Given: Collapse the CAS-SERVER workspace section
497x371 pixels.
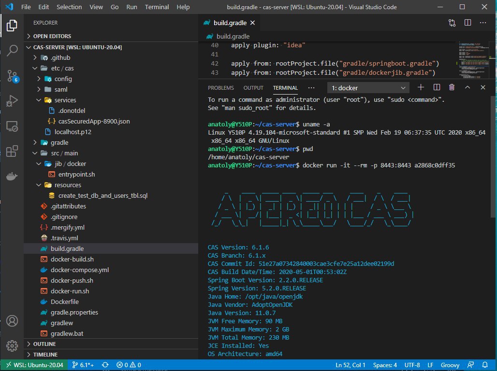Looking at the screenshot, I should point(111,47).
